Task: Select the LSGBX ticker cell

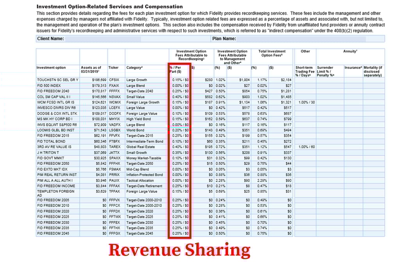Action: tap(115, 130)
